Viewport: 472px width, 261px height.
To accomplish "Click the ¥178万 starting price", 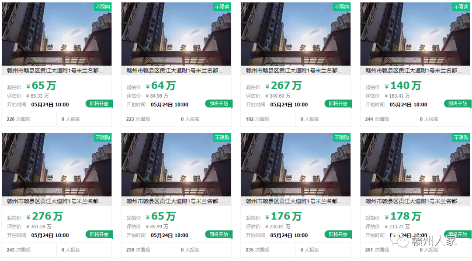I will pos(403,216).
